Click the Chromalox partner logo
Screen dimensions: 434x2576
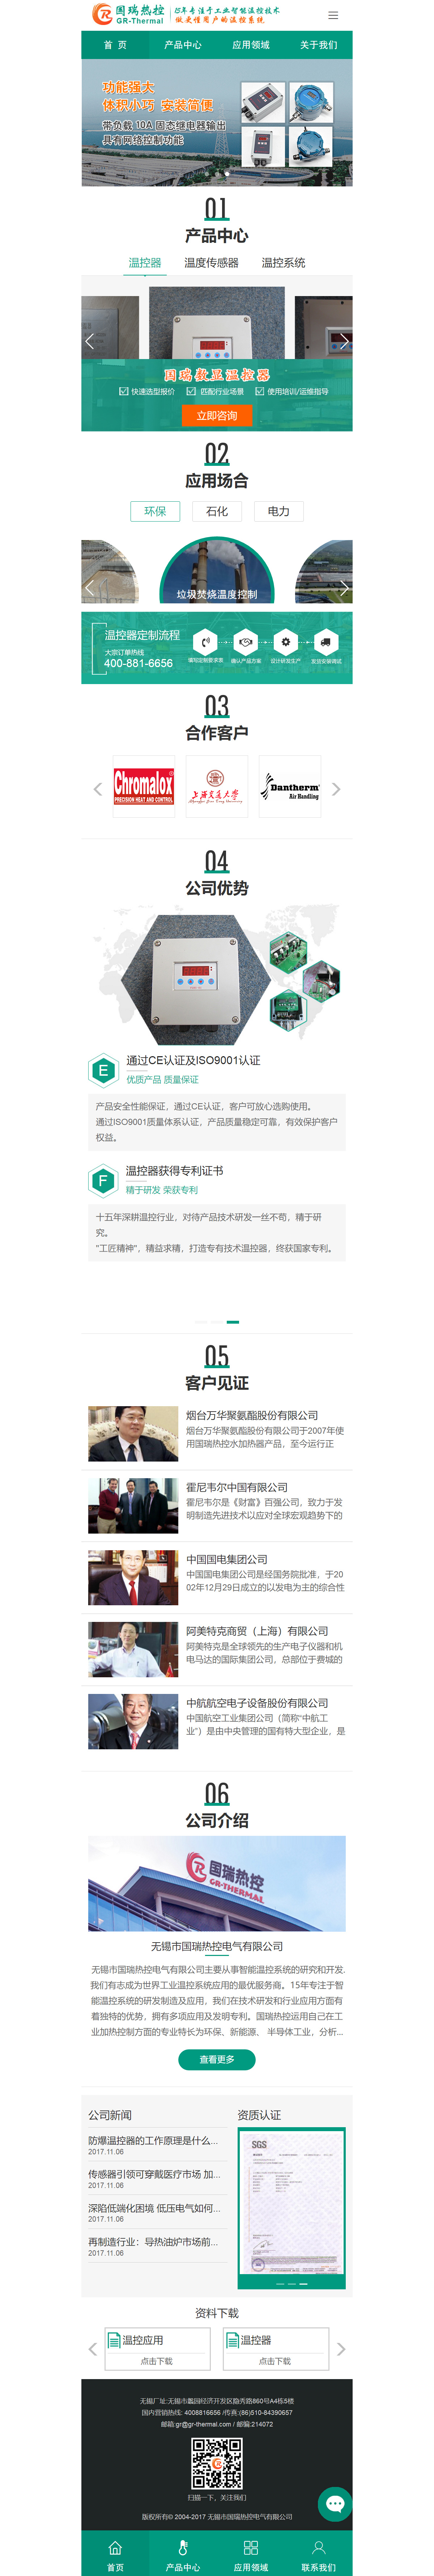point(143,786)
